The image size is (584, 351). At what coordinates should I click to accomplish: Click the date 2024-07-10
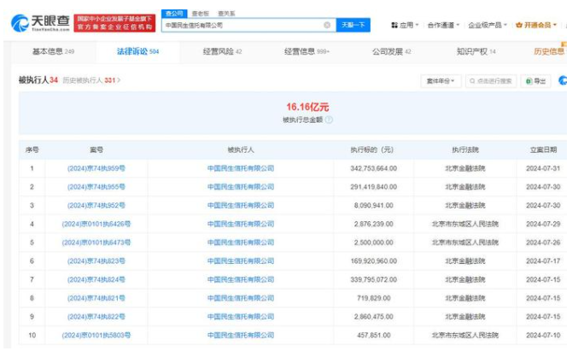point(543,336)
